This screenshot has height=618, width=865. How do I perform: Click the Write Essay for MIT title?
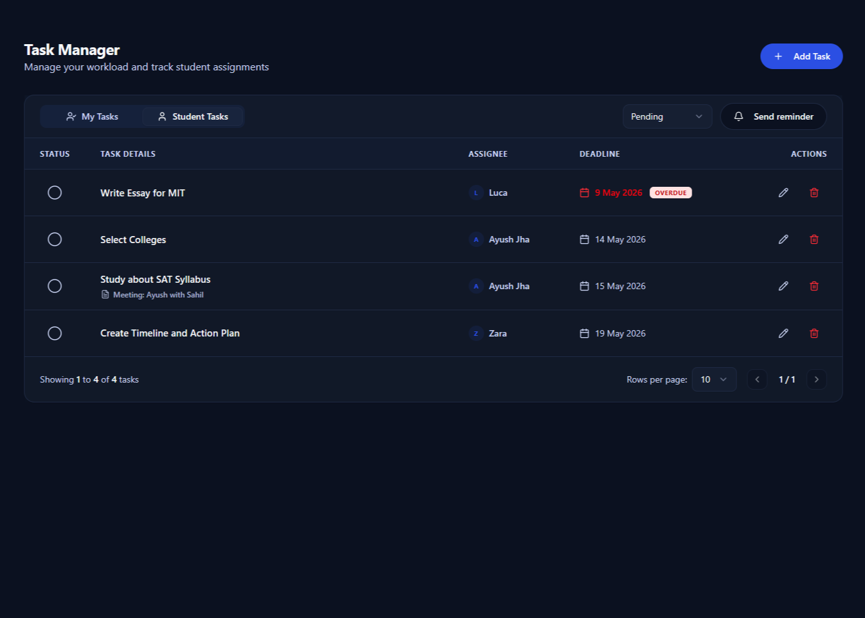(143, 193)
